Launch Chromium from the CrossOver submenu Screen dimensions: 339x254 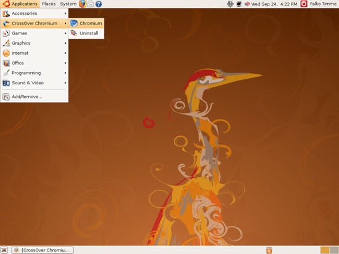pyautogui.click(x=86, y=23)
